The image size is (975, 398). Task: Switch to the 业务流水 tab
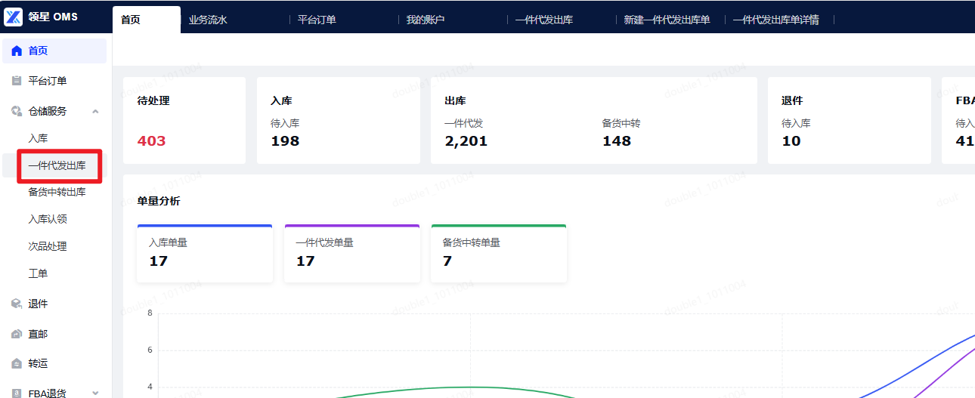point(208,20)
